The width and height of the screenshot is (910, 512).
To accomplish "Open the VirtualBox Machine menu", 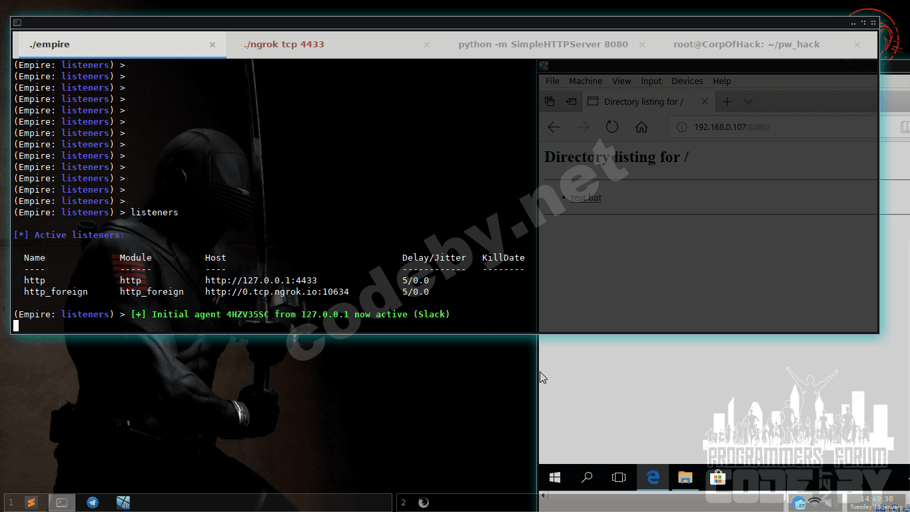I will click(586, 81).
